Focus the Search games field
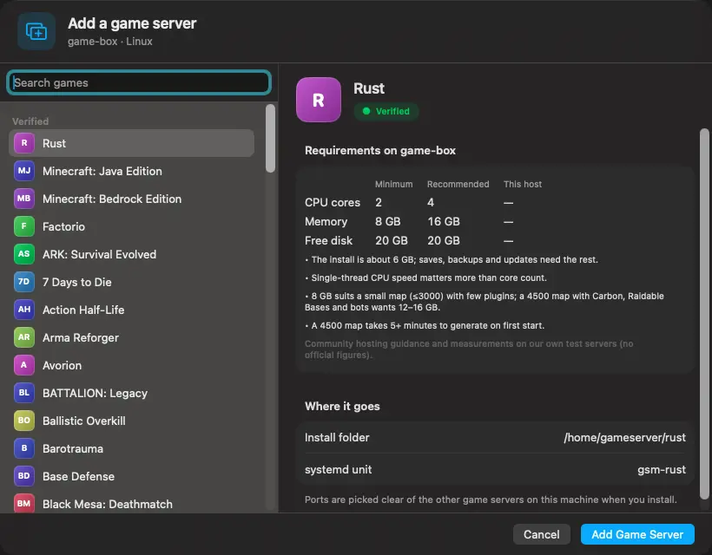712x555 pixels. point(139,82)
